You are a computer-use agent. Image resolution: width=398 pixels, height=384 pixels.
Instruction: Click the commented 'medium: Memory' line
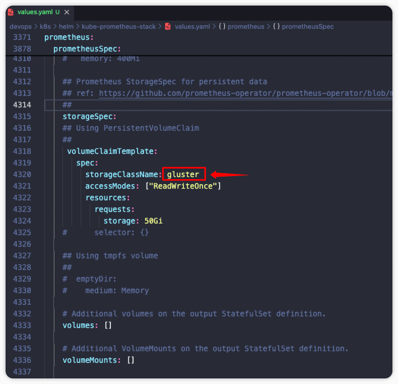pyautogui.click(x=106, y=291)
